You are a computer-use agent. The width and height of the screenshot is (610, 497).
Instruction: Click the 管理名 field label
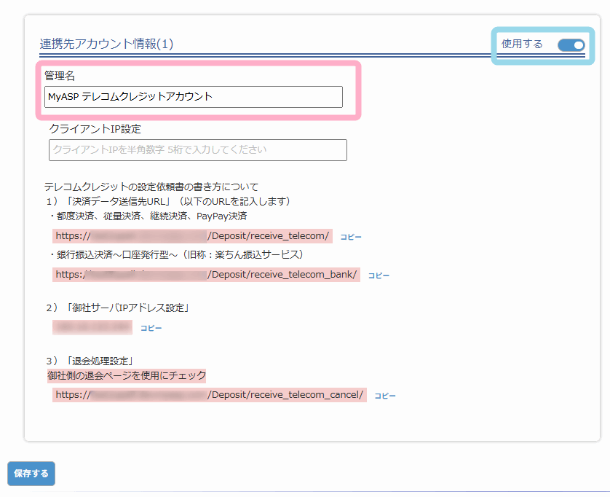tap(60, 76)
